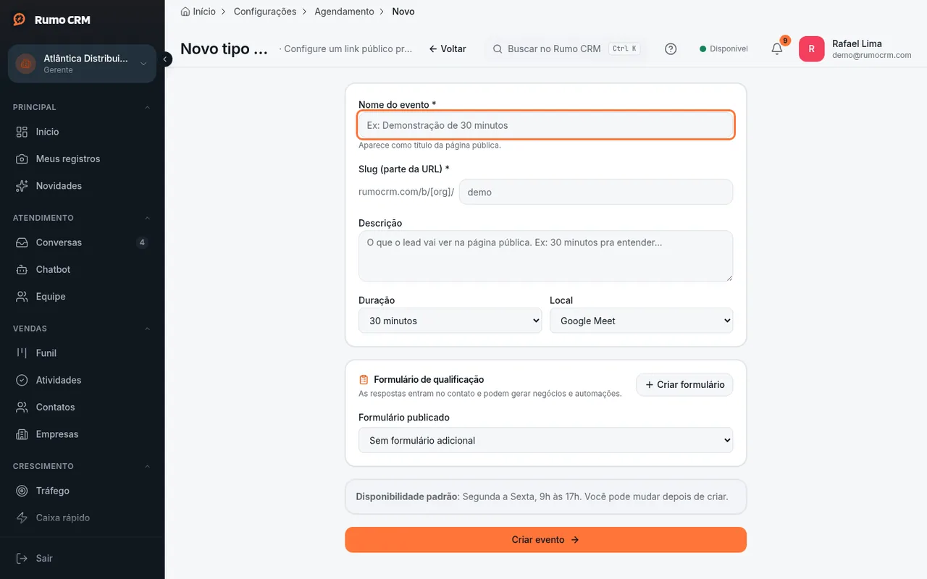Open notifications bell with 9 badge
This screenshot has width=927, height=579.
(777, 48)
